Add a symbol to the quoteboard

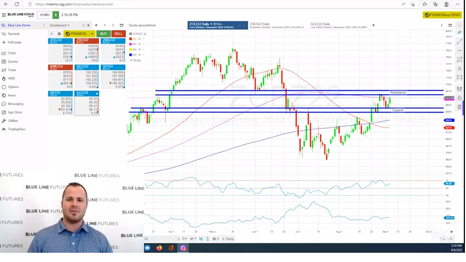pyautogui.click(x=51, y=34)
